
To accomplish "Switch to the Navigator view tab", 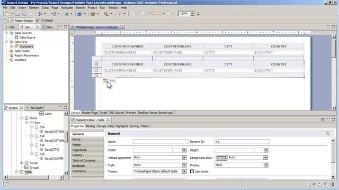I will (x=35, y=108).
